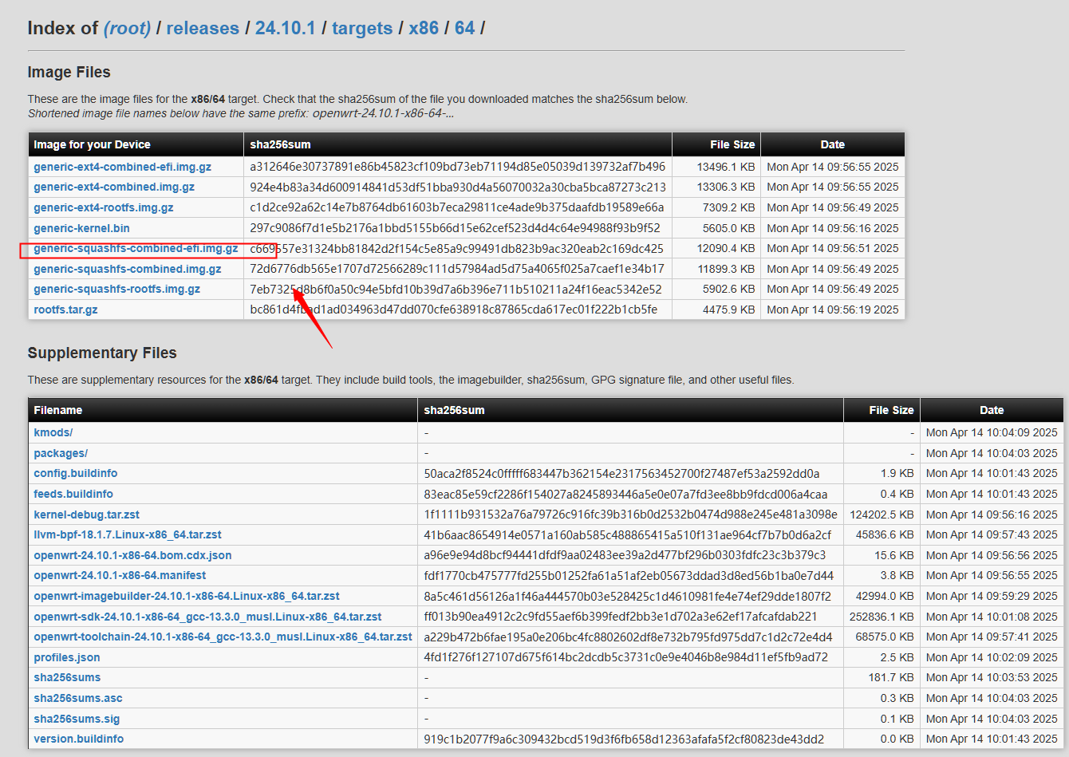
Task: Navigate to targets breadcrumb link
Action: [x=362, y=28]
